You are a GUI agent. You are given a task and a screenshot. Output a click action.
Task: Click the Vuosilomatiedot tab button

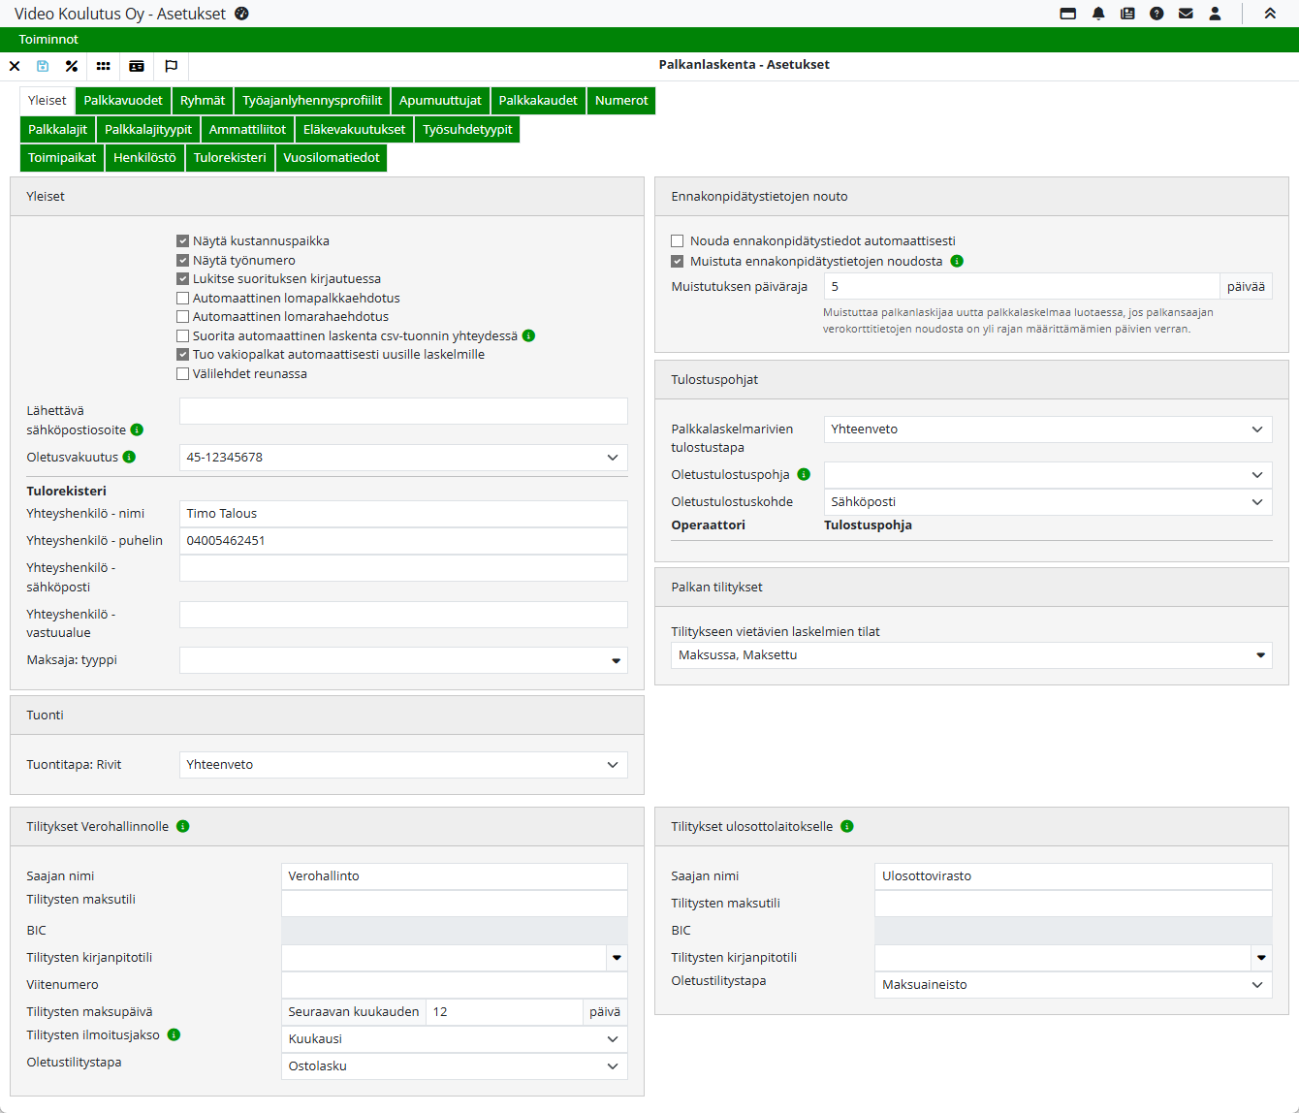332,158
